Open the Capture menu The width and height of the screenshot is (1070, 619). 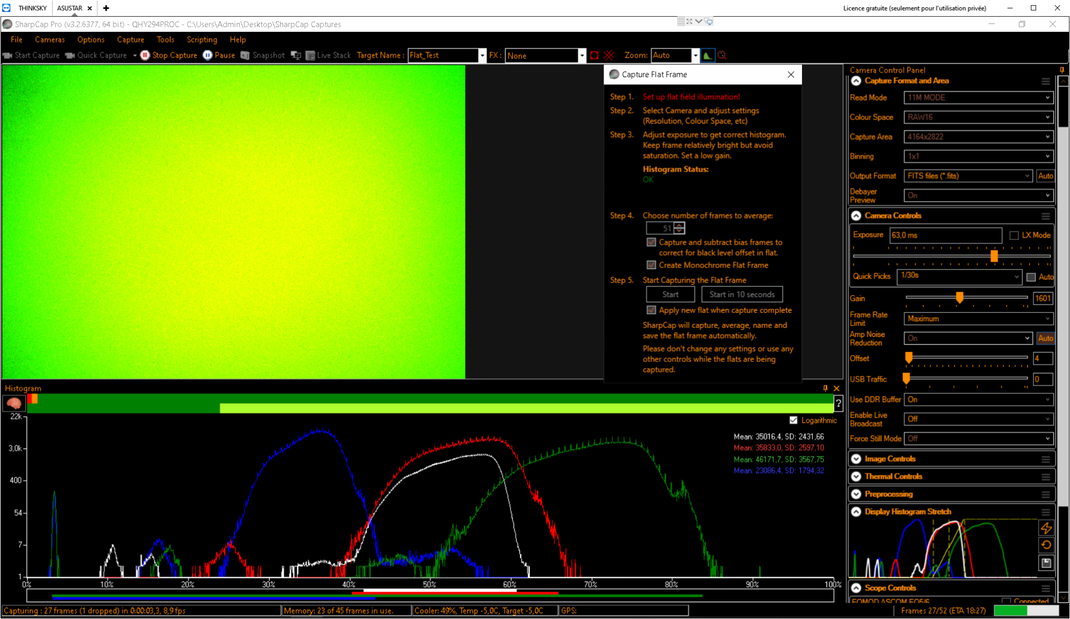click(131, 40)
